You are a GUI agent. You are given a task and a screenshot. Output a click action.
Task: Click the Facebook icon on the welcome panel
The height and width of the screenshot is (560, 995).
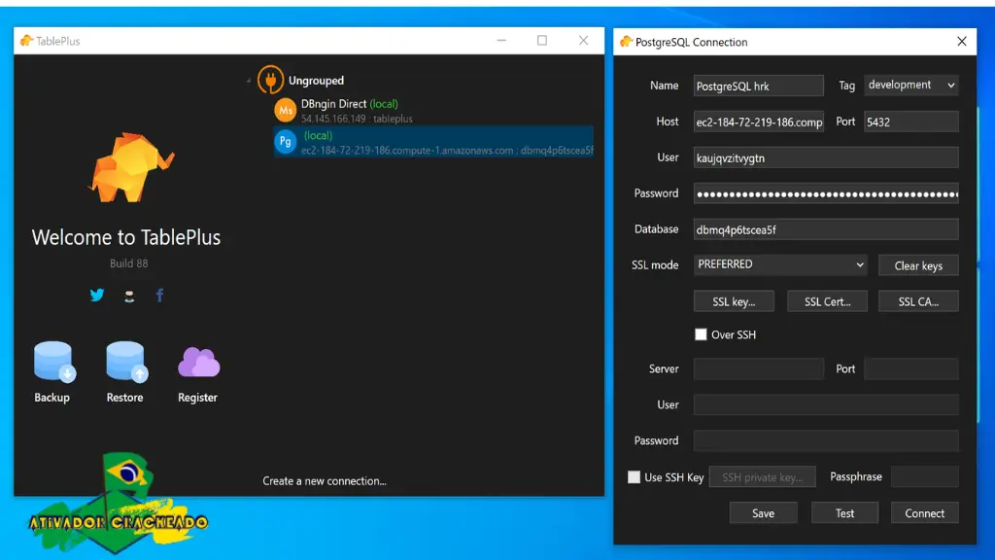point(159,295)
